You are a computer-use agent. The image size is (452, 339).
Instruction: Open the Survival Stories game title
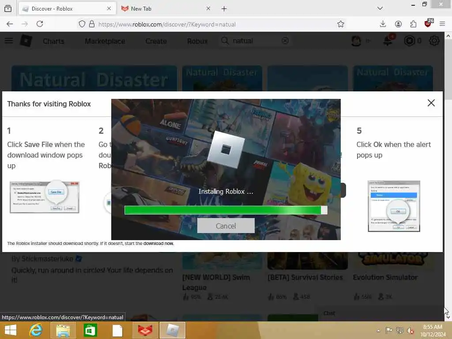tap(305, 277)
